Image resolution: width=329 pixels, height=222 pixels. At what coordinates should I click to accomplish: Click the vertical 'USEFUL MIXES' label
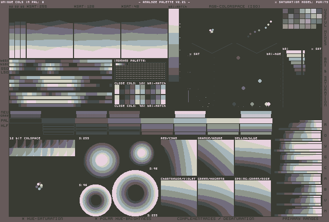point(325,27)
